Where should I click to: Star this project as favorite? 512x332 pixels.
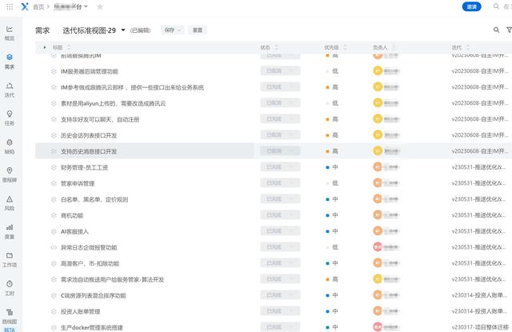pos(100,7)
